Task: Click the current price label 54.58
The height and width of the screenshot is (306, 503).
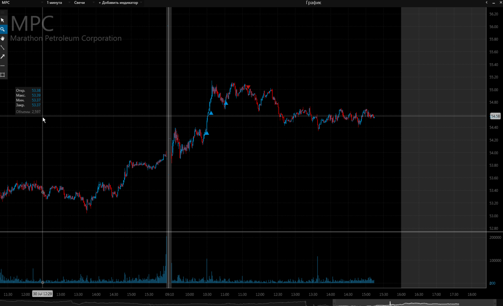Action: coord(495,116)
